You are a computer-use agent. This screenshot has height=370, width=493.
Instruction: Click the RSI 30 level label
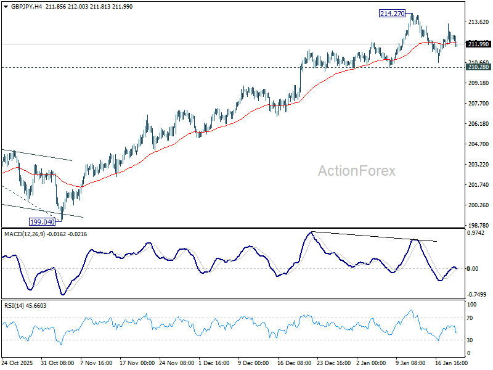click(470, 340)
